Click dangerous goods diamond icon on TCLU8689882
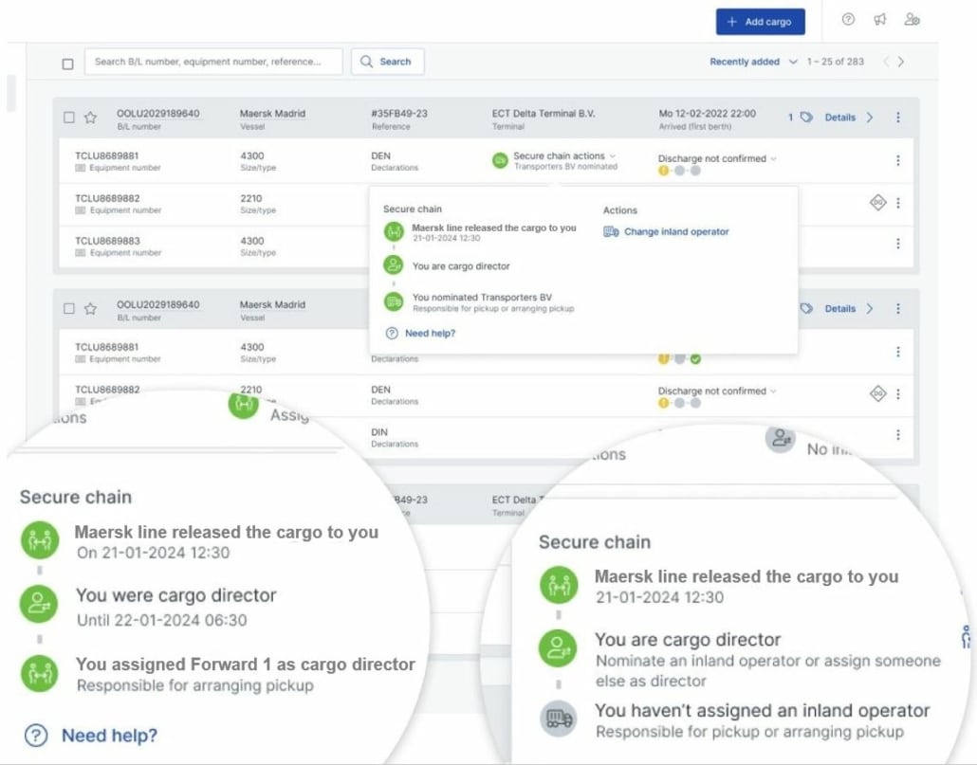 (x=877, y=202)
